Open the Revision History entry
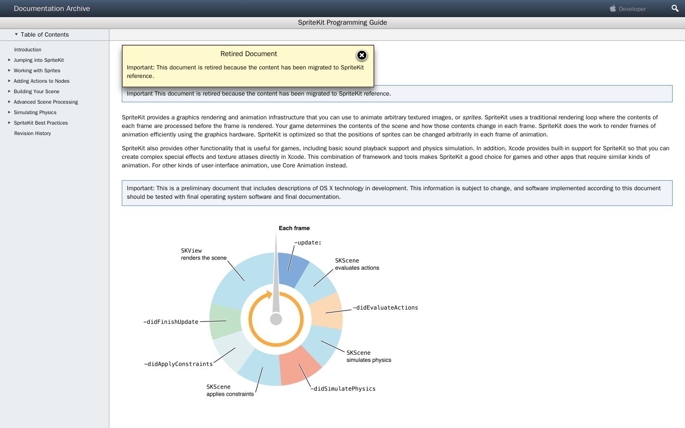 32,133
